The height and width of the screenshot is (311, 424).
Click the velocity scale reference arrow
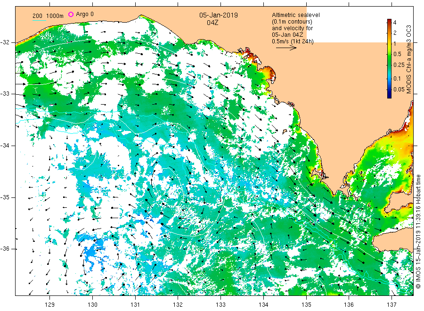tap(286, 48)
